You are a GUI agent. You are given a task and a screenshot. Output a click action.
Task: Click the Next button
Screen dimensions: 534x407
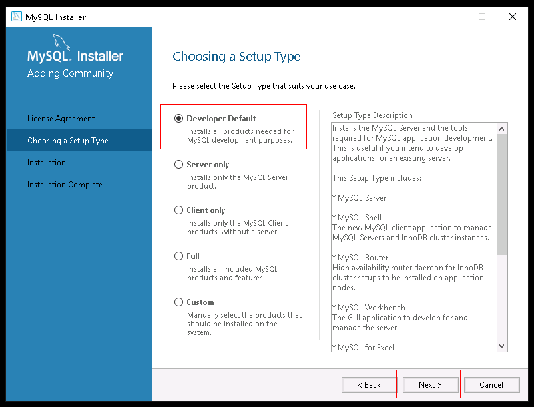431,385
